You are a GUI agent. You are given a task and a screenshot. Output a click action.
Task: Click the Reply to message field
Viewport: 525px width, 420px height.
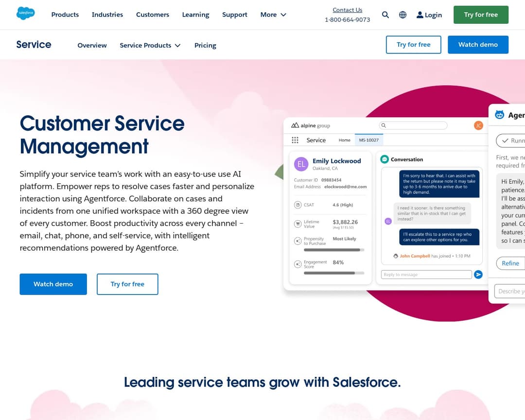pos(426,275)
